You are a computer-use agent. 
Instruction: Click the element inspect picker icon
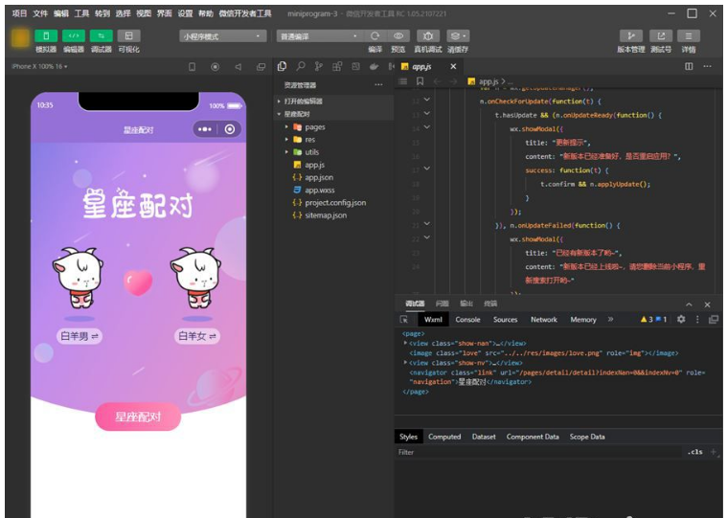(404, 320)
